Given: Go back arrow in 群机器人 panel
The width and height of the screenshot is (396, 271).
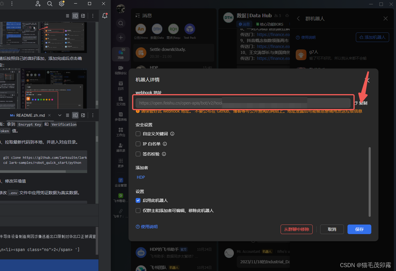Looking at the screenshot, I should point(298,18).
